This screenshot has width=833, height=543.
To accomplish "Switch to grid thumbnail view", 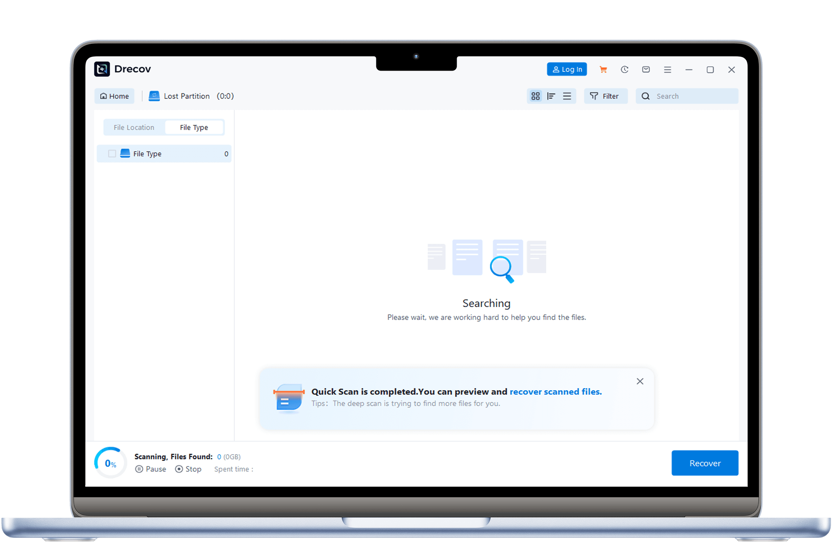I will (535, 96).
